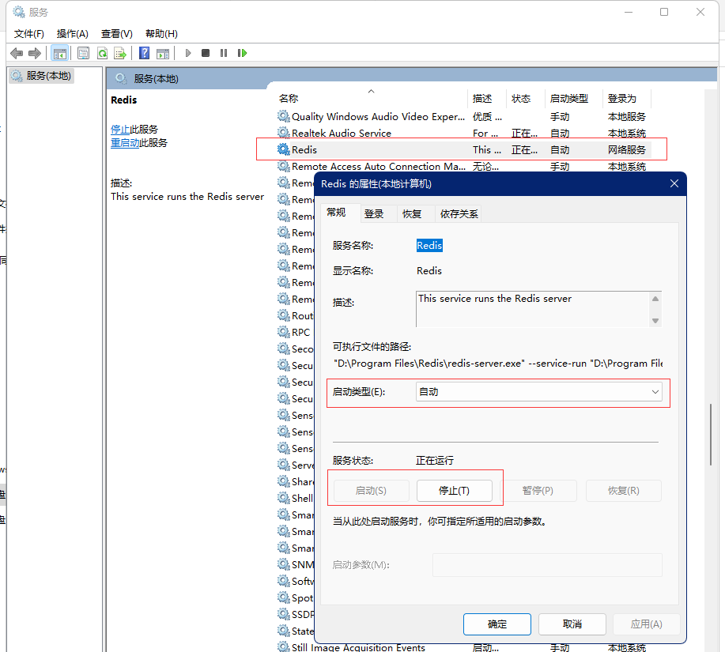
Task: Click the executable path text
Action: point(498,364)
